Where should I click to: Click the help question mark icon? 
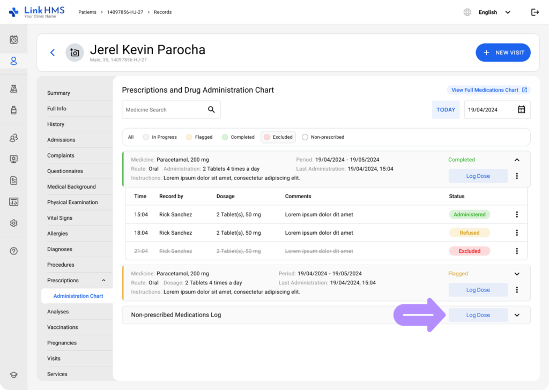(x=14, y=251)
